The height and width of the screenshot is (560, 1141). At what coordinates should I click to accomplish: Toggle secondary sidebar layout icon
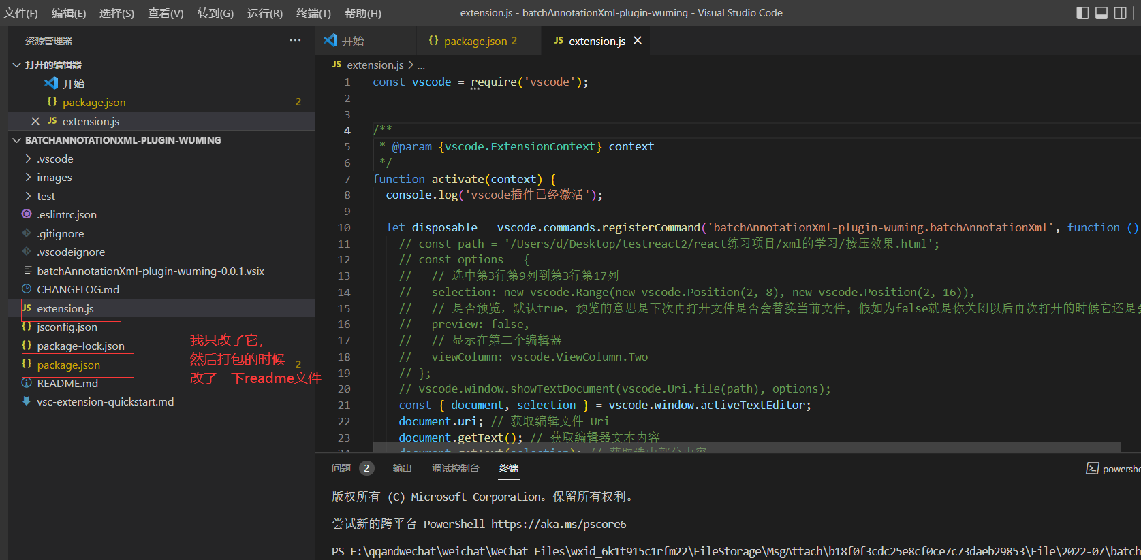coord(1121,13)
